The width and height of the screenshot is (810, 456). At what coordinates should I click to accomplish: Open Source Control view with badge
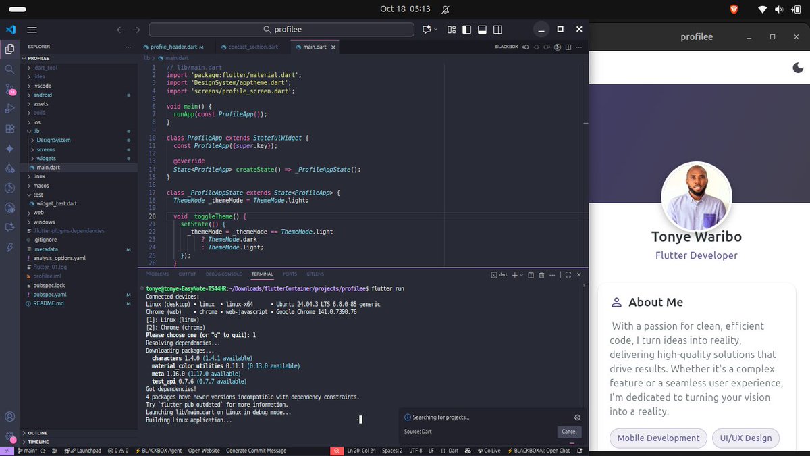pyautogui.click(x=9, y=89)
